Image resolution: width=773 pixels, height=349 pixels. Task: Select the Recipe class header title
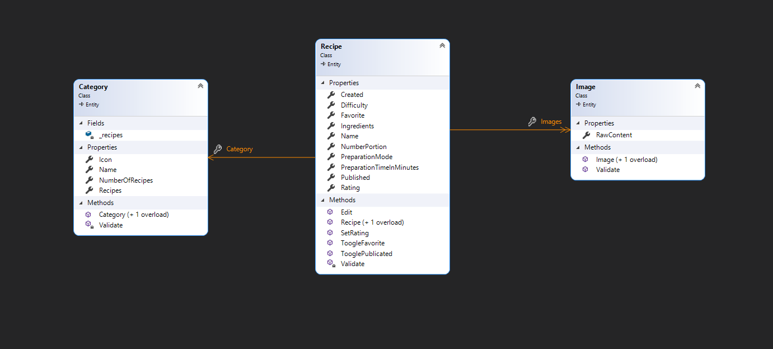tap(331, 46)
